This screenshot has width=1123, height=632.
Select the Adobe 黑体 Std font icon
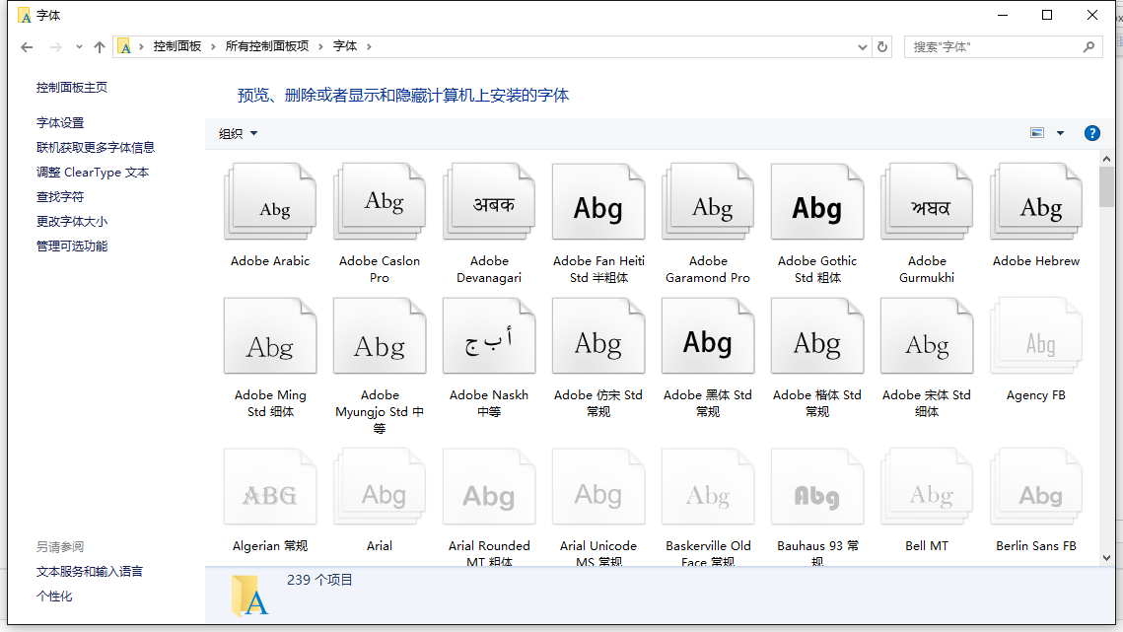pos(708,336)
